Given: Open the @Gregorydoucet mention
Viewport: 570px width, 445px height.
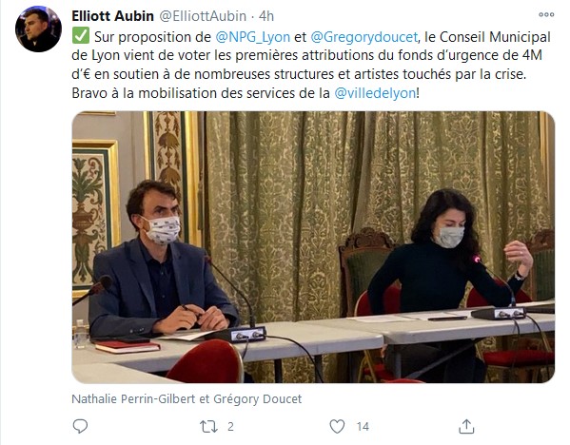Looking at the screenshot, I should click(364, 37).
